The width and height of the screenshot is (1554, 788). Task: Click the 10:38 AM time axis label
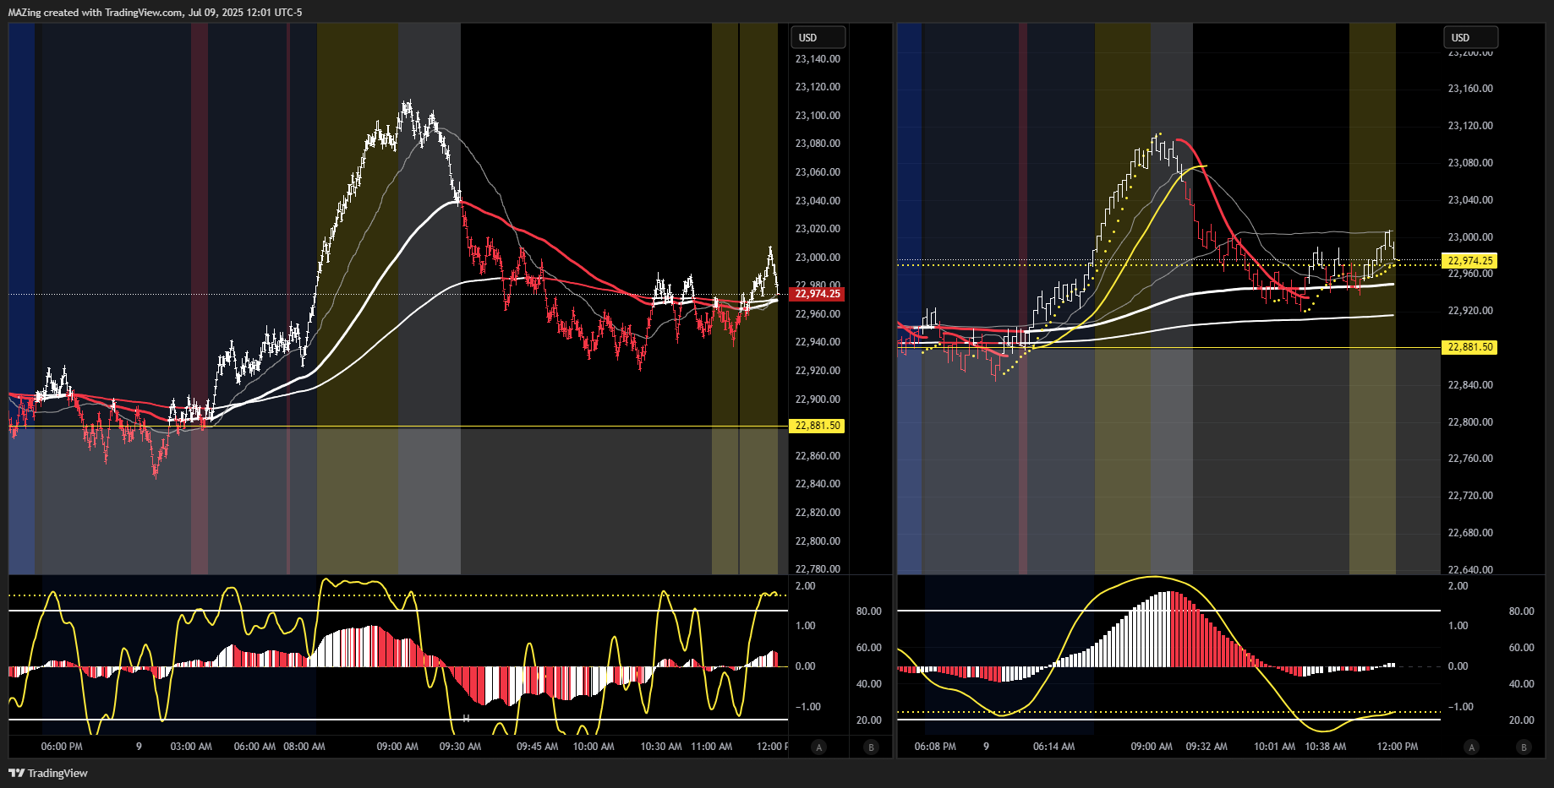1326,747
